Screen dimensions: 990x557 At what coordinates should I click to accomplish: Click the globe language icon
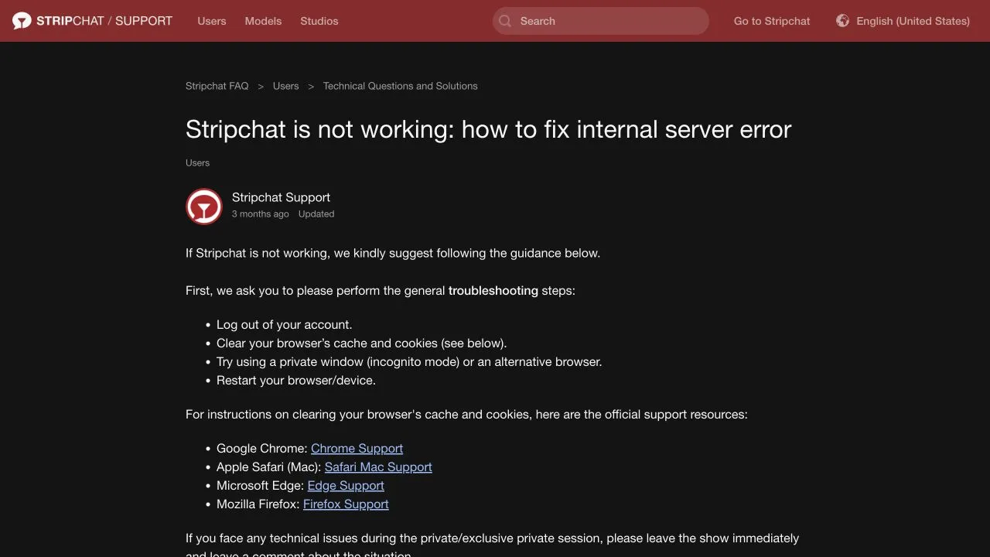pos(842,21)
